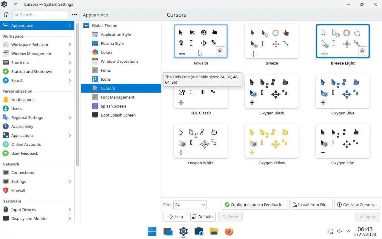This screenshot has width=382, height=239.
Task: Launch Firefox from the taskbar
Action: [x=229, y=231]
